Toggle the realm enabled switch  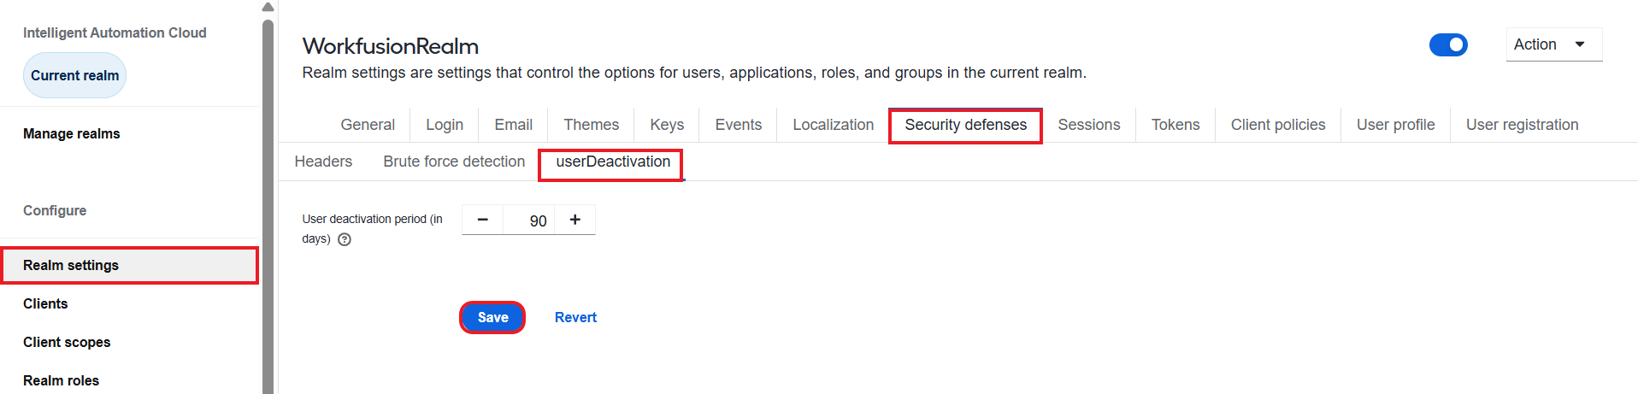[x=1448, y=44]
